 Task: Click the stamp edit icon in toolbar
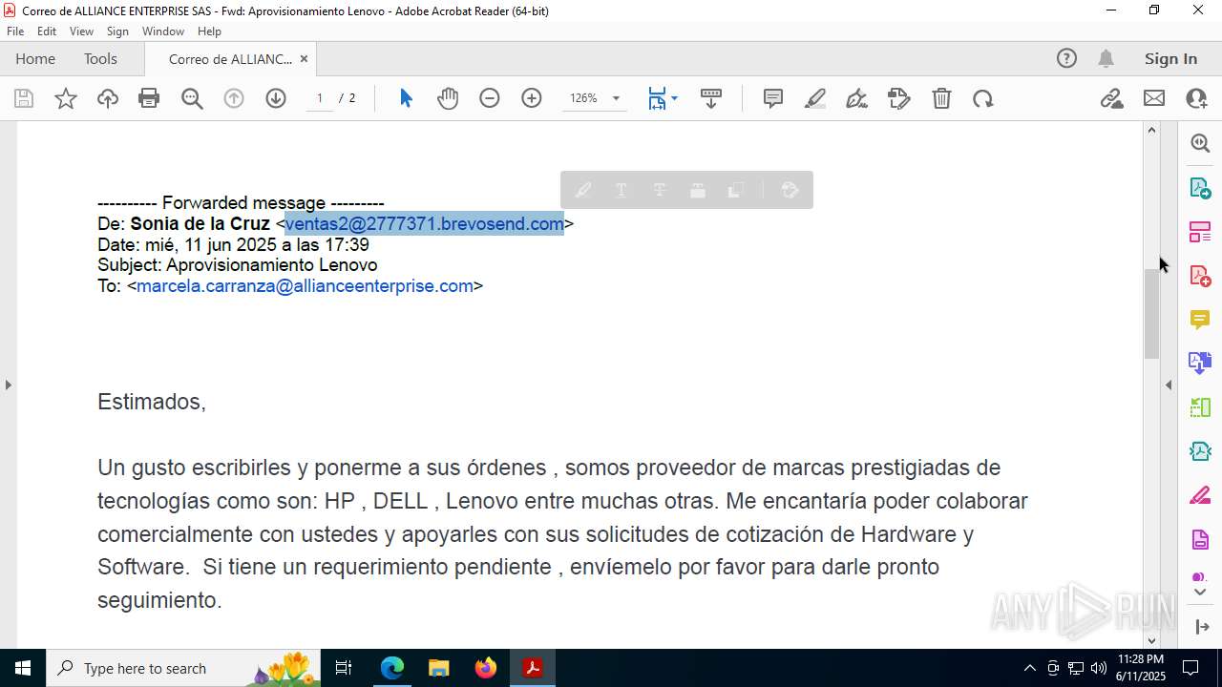coord(899,98)
